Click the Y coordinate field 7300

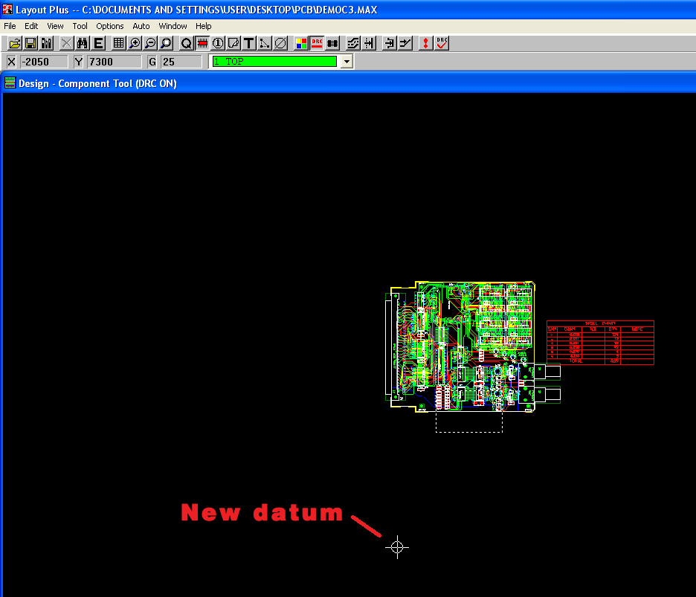click(114, 62)
